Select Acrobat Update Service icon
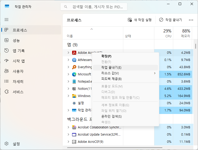Screen dimensions: 198x150 tap(74, 135)
